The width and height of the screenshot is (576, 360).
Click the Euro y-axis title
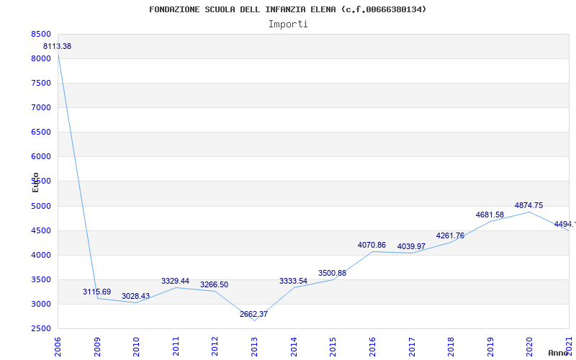[35, 182]
